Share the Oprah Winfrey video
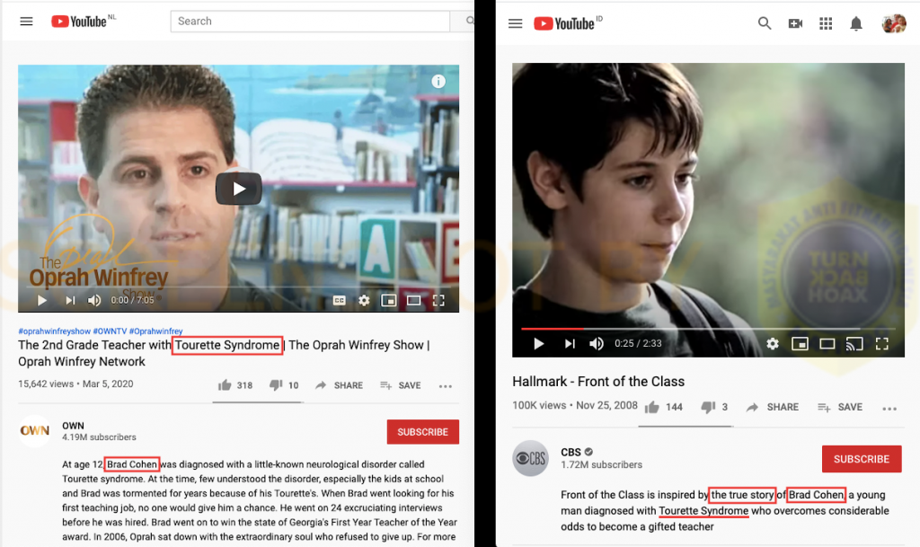The image size is (920, 547). (339, 385)
